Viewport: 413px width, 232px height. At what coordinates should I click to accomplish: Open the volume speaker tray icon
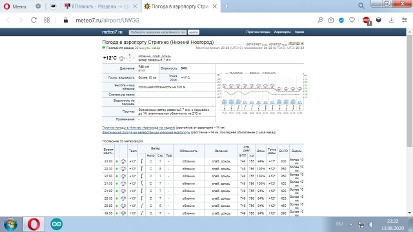(371, 224)
